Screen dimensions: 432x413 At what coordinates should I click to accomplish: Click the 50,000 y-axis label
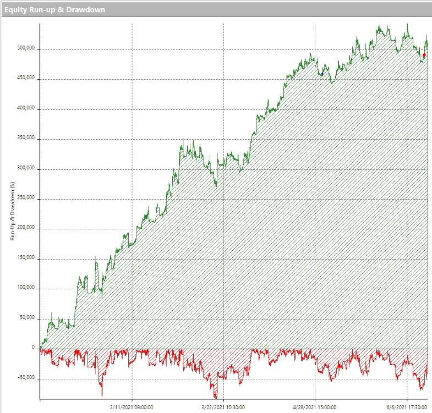(x=28, y=317)
